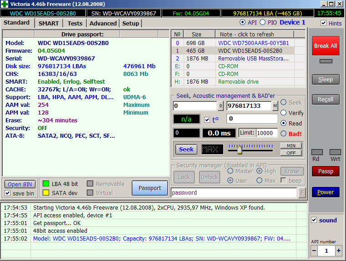The image size is (346, 261).
Task: Decrease API number with minus button
Action: click(314, 251)
